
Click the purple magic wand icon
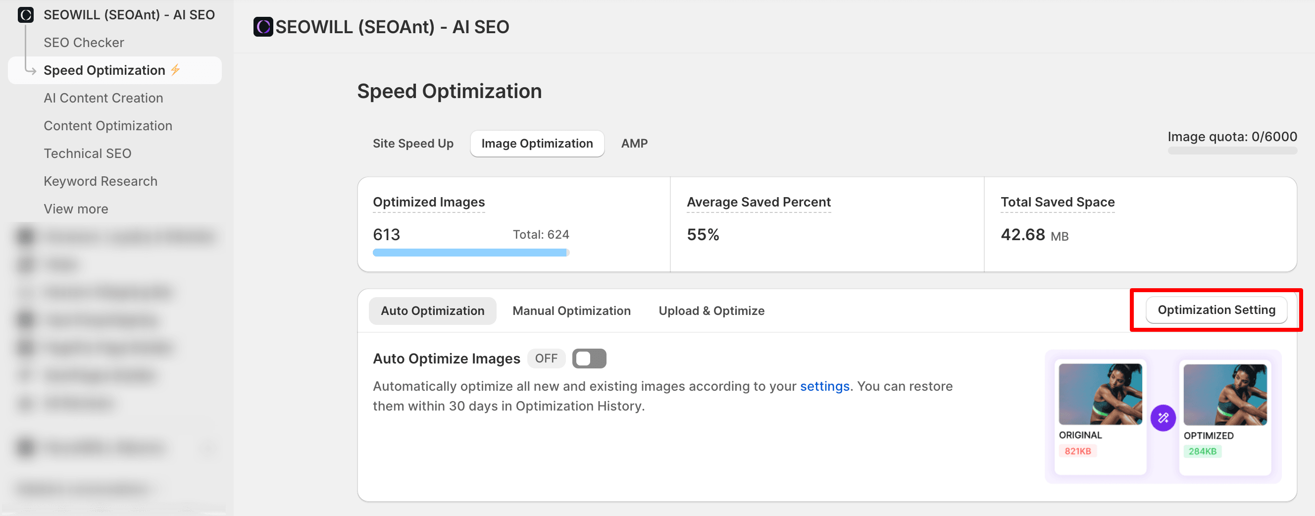coord(1163,418)
